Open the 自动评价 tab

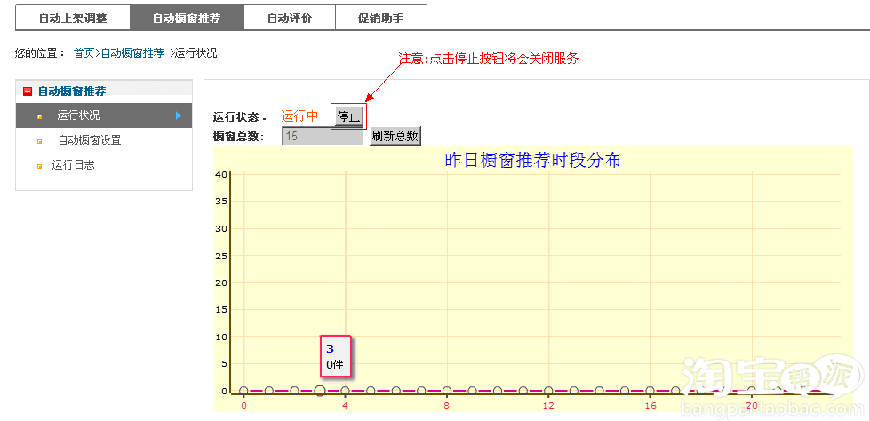(x=290, y=18)
